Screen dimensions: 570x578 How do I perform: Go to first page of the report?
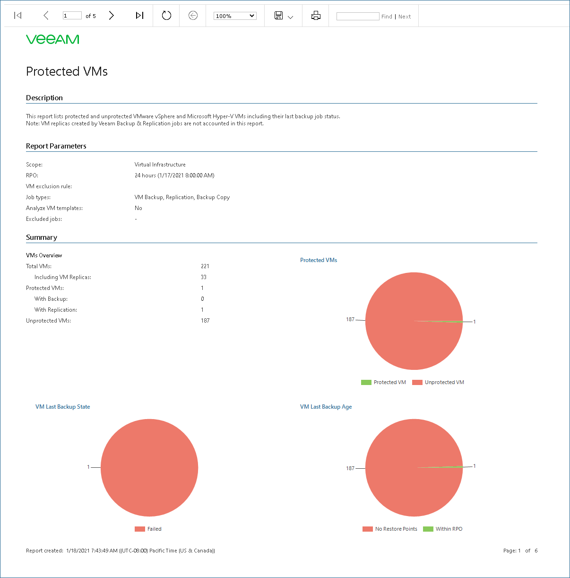[18, 16]
